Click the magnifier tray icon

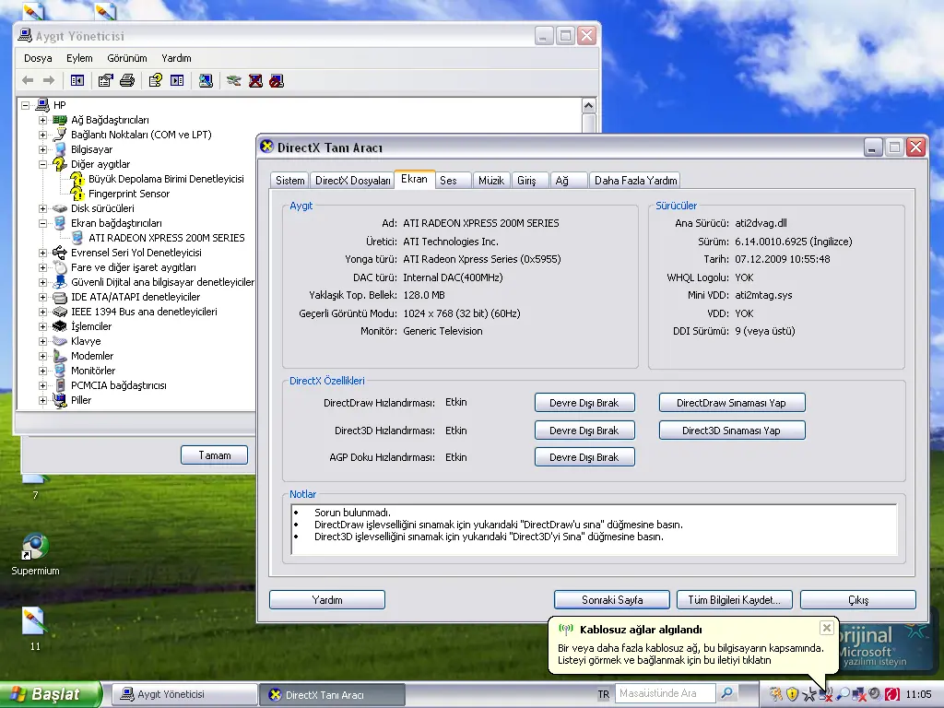[x=843, y=694]
